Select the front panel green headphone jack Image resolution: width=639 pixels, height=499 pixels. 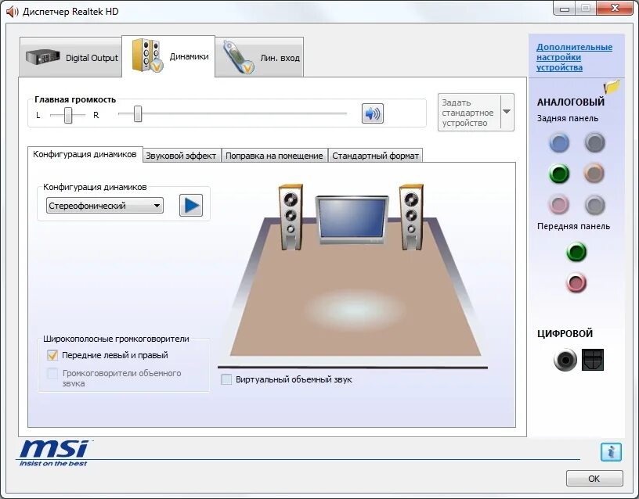576,253
